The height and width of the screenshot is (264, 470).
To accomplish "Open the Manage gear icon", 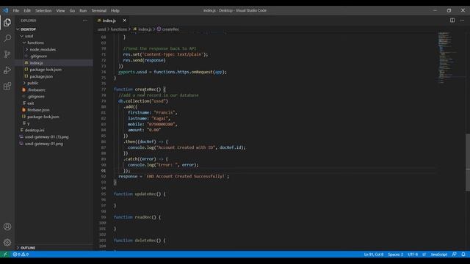I will coord(7,243).
